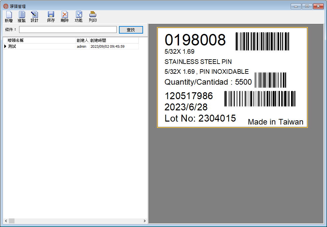The height and width of the screenshot is (227, 327).
Task: Click the barcode beside 120517986
Action: pyautogui.click(x=260, y=99)
